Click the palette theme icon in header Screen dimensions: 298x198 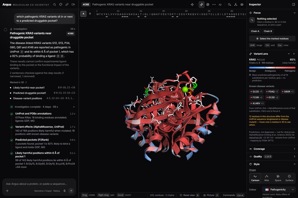pyautogui.click(x=61, y=4)
